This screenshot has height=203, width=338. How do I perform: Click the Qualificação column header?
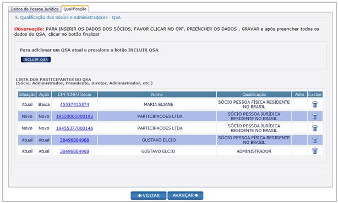[x=254, y=94]
